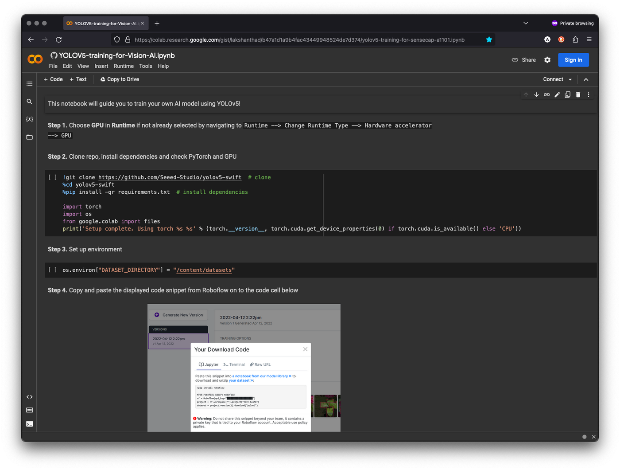Click the /content/datasets path link
620x470 pixels.
204,270
